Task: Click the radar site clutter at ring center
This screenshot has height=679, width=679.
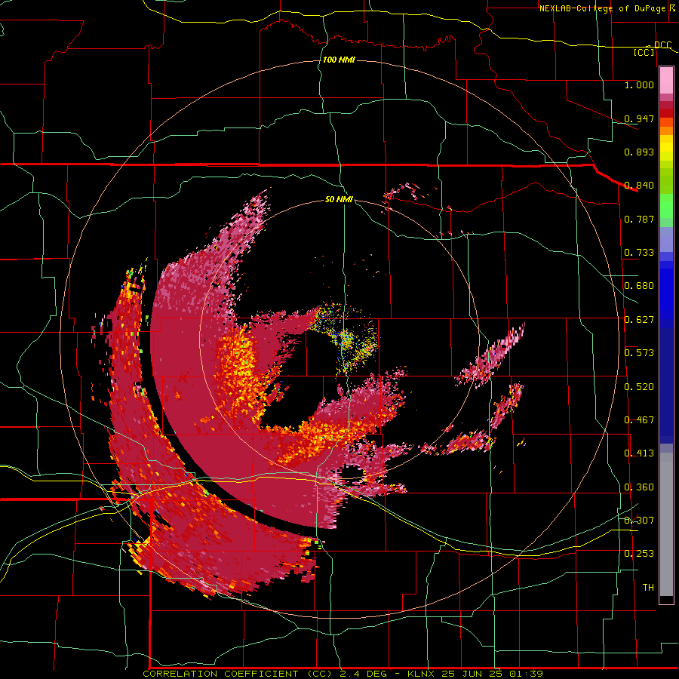Action: point(345,339)
